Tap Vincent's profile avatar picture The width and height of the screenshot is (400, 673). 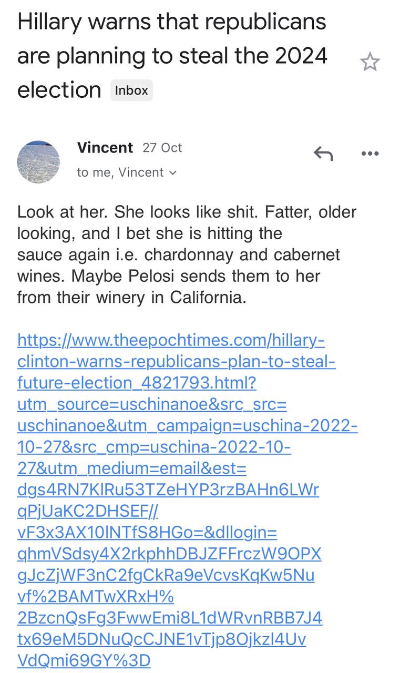click(38, 162)
